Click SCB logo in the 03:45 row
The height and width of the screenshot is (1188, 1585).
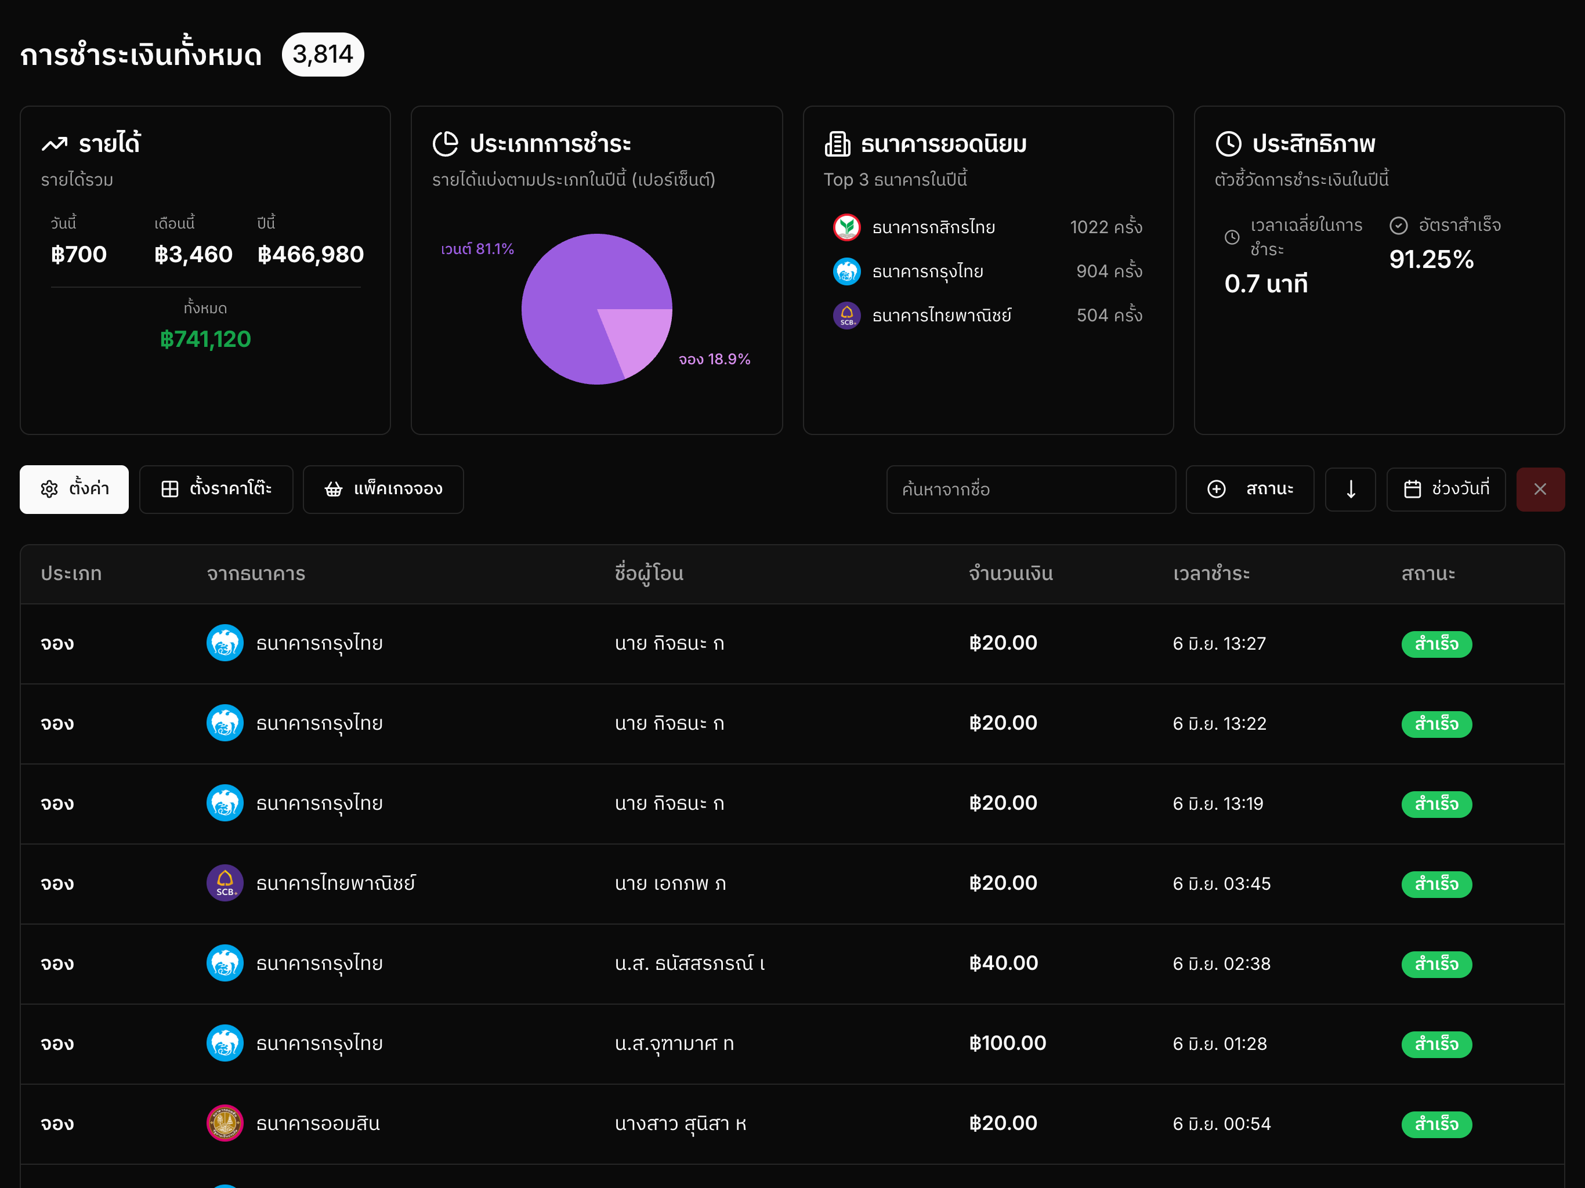tap(225, 883)
